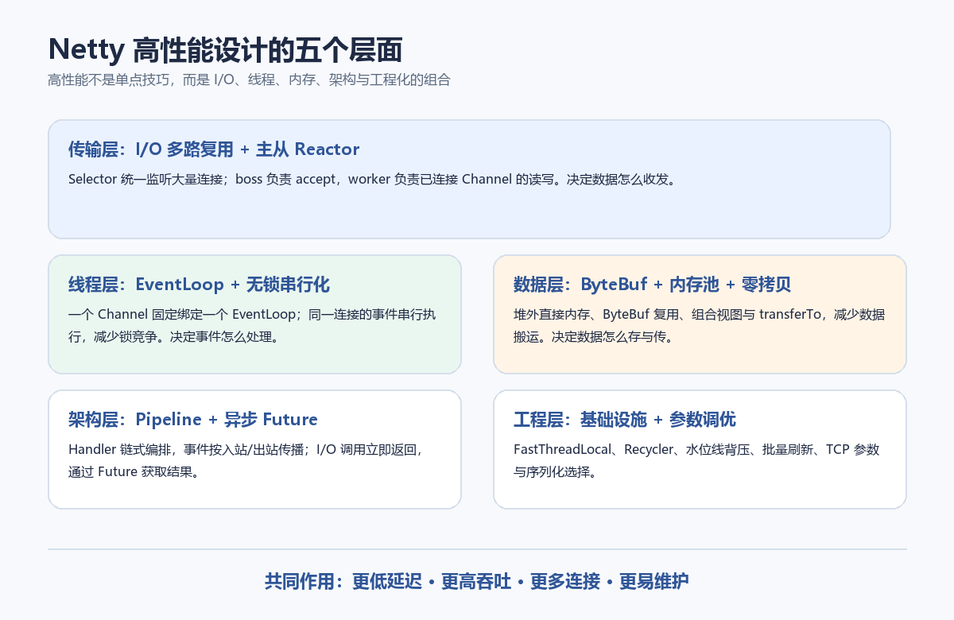Click the subtitle starting with '高性能不是单点技巧'

coord(250,80)
